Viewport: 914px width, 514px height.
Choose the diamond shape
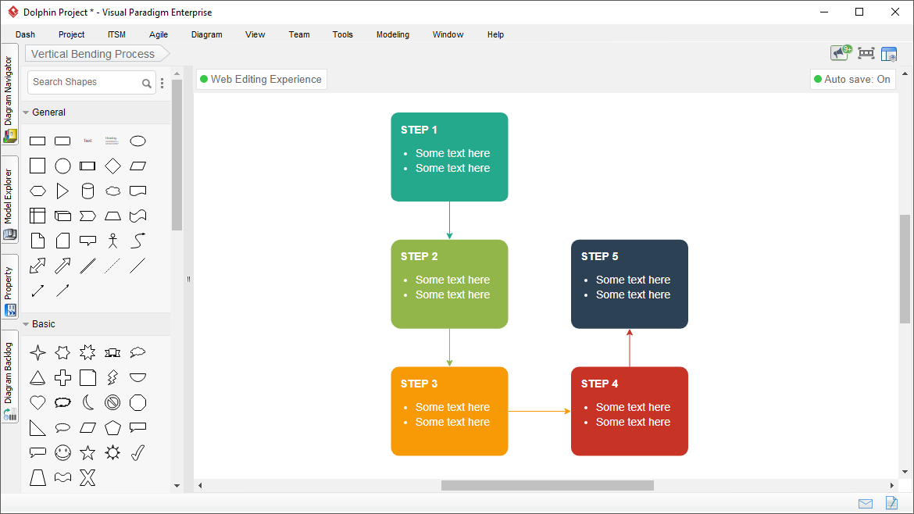coord(112,166)
